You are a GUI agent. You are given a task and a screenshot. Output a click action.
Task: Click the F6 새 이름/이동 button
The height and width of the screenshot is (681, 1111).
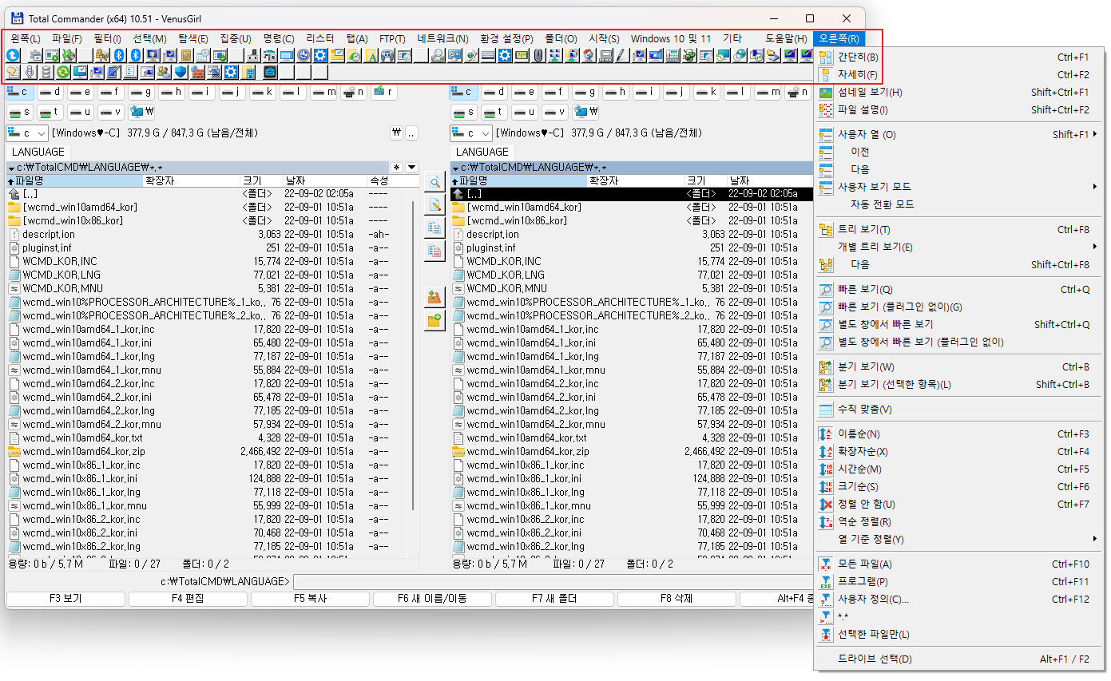pos(432,599)
